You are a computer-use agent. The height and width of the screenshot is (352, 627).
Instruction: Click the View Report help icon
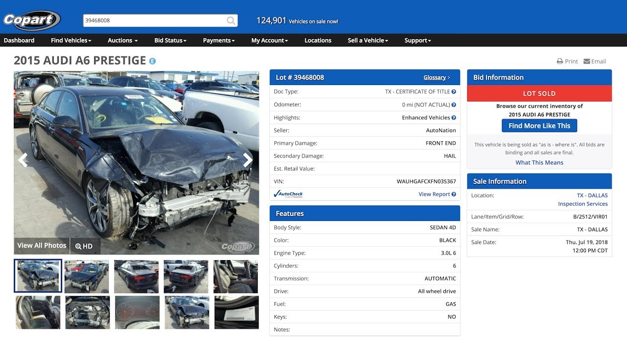(x=454, y=194)
